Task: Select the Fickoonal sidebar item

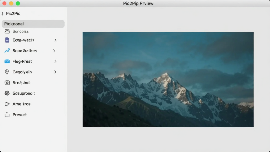Action: coord(33,24)
